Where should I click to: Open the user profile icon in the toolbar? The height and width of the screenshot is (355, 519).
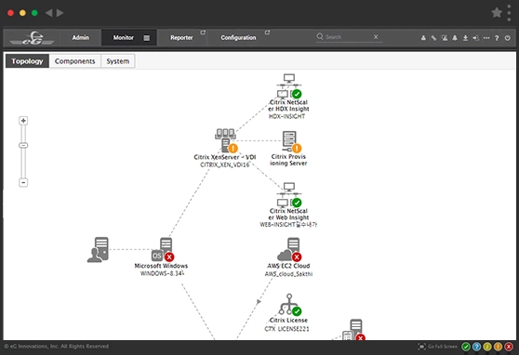pyautogui.click(x=423, y=38)
